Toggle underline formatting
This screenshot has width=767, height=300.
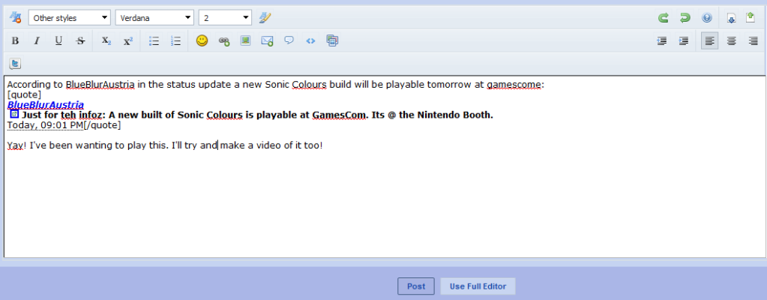click(58, 40)
